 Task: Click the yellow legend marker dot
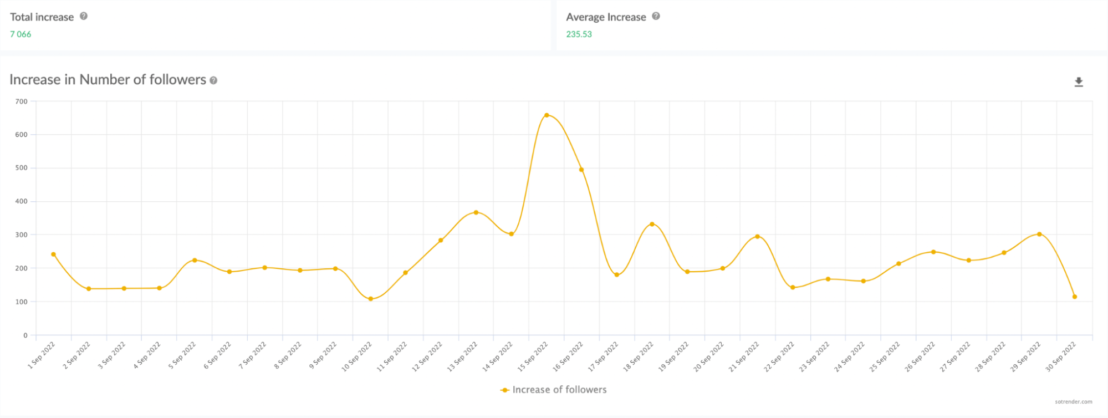pos(505,390)
